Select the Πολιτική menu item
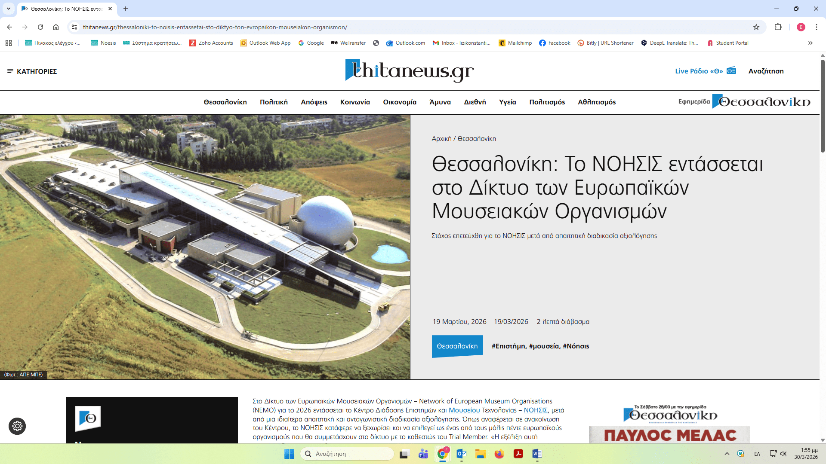The image size is (826, 464). click(274, 102)
